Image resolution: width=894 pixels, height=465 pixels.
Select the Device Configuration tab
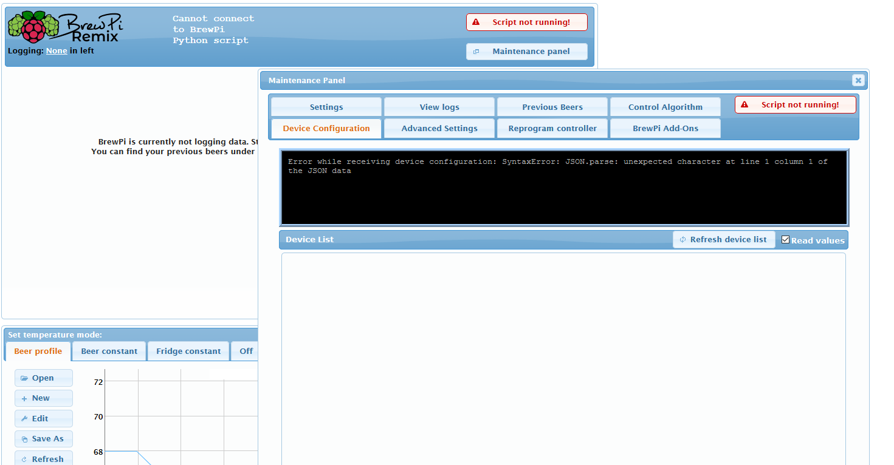point(326,129)
